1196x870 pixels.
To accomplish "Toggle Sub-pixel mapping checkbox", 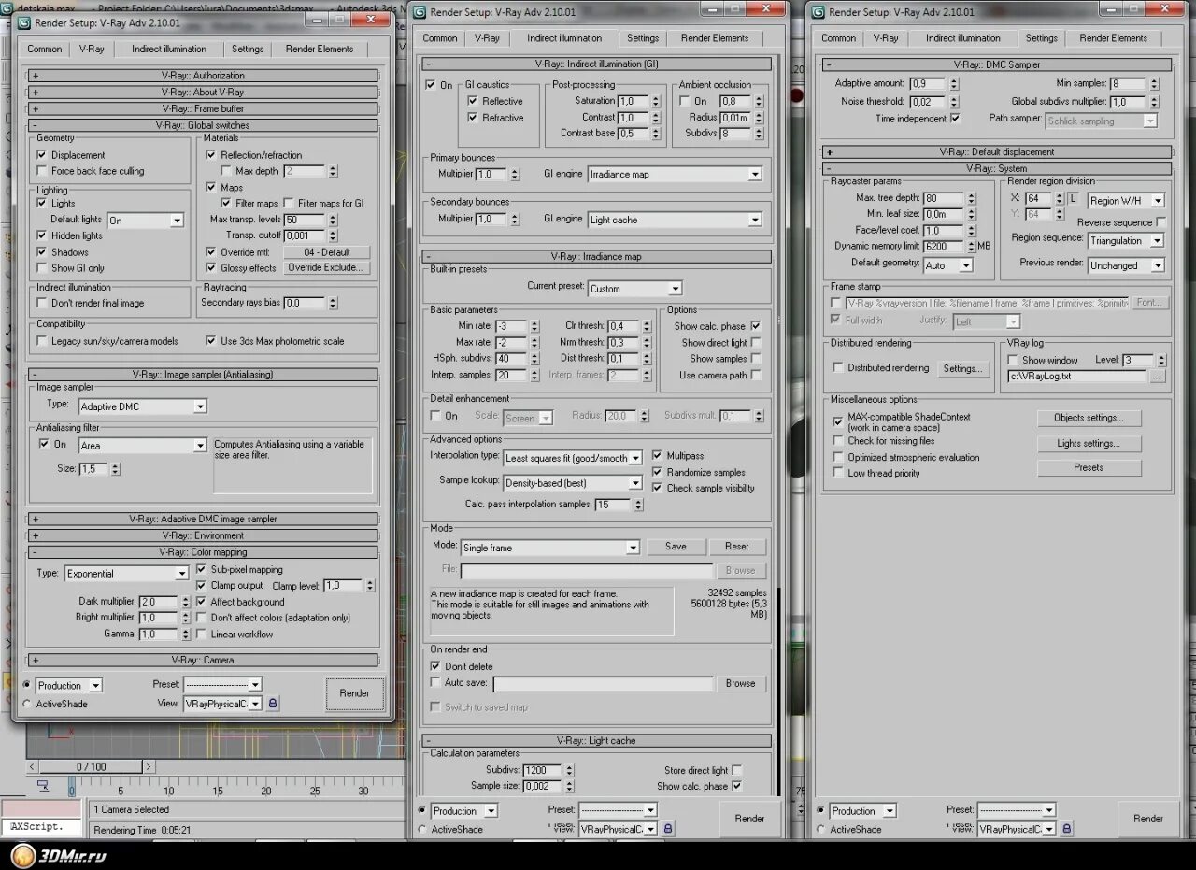I will pos(201,569).
